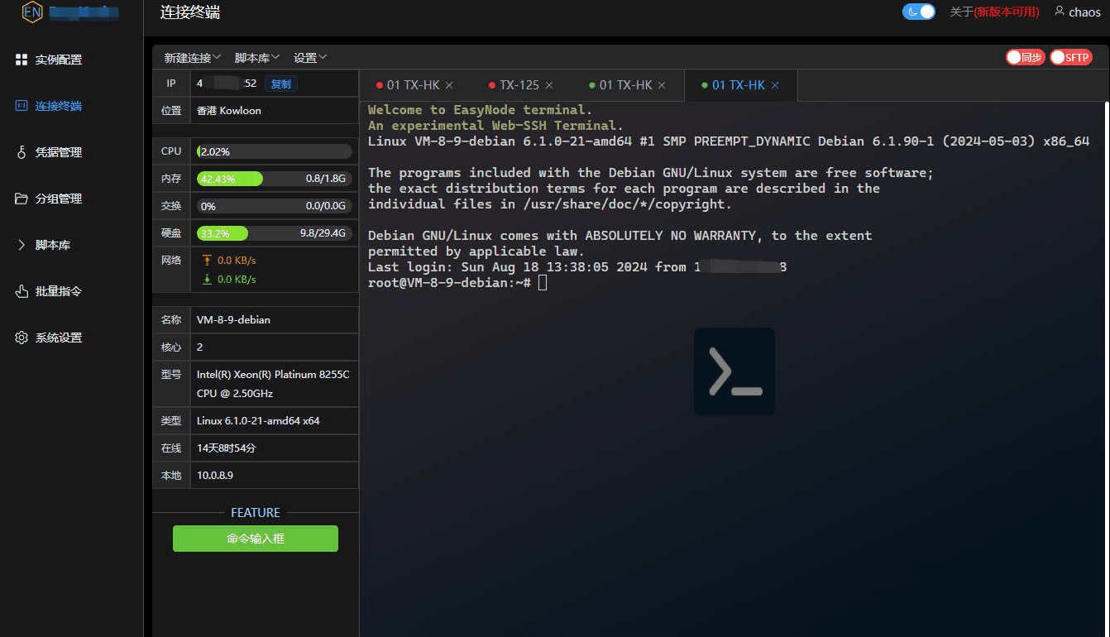Open the chaos user account menu
This screenshot has width=1110, height=637.
(x=1077, y=12)
